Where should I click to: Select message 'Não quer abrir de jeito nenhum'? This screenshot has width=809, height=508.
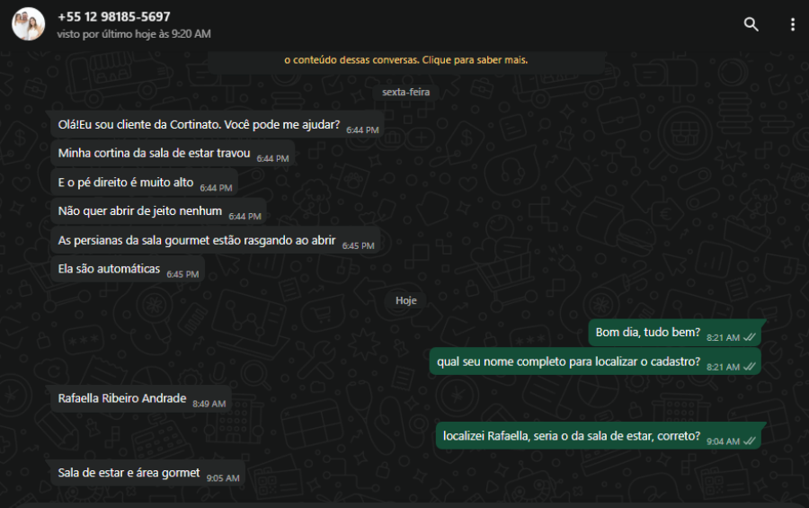(x=159, y=211)
